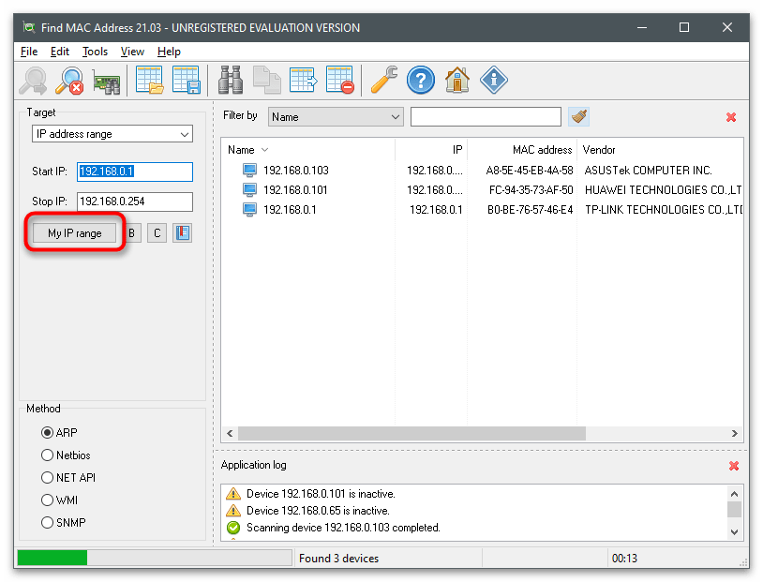Click the Stop IP input field
Viewport: 763px width, 582px height.
click(135, 201)
